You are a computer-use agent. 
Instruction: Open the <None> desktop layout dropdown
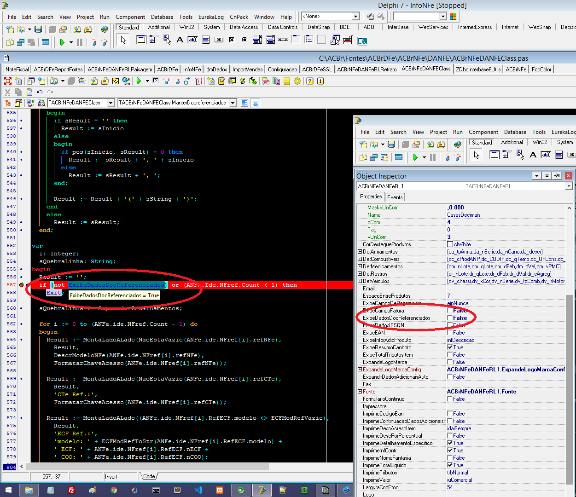(355, 17)
